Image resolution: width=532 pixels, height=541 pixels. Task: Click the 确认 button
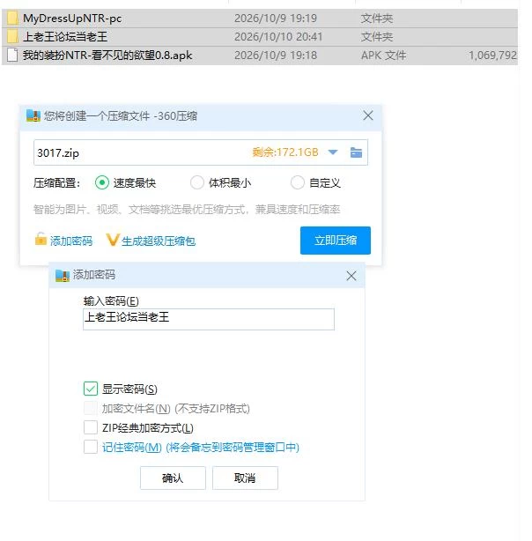173,478
